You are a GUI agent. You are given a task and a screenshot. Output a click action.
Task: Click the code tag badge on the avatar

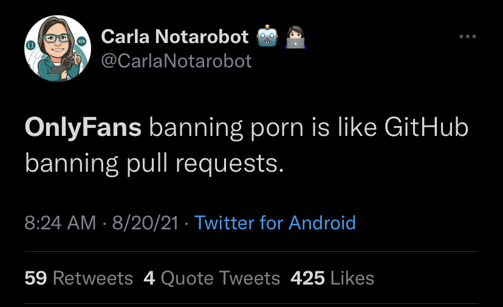click(x=80, y=41)
